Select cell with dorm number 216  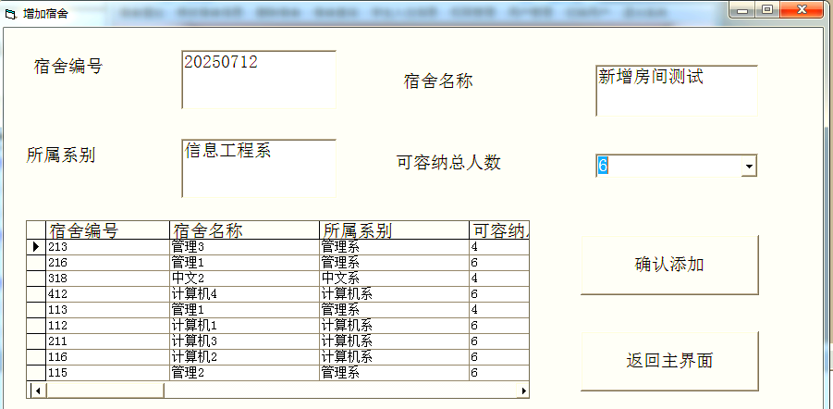tap(108, 263)
